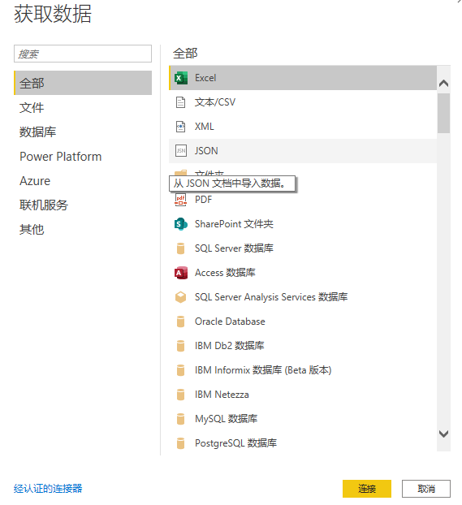Cancel with the 取消 button
The height and width of the screenshot is (505, 462).
[426, 489]
